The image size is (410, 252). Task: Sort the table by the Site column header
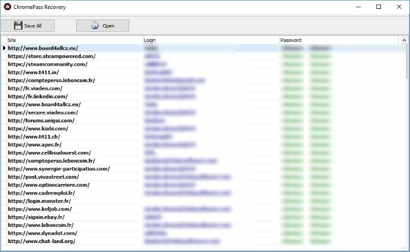point(74,40)
